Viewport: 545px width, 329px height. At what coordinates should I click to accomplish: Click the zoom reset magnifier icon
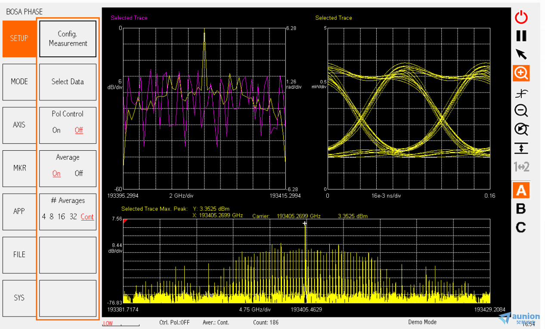[521, 129]
